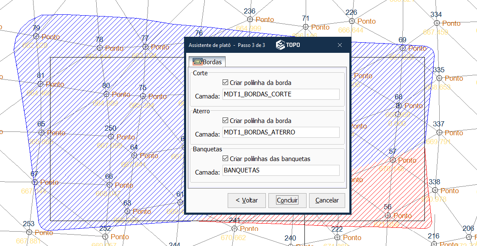
Task: Select point marker 252 at the bottom
Action: coord(105,237)
